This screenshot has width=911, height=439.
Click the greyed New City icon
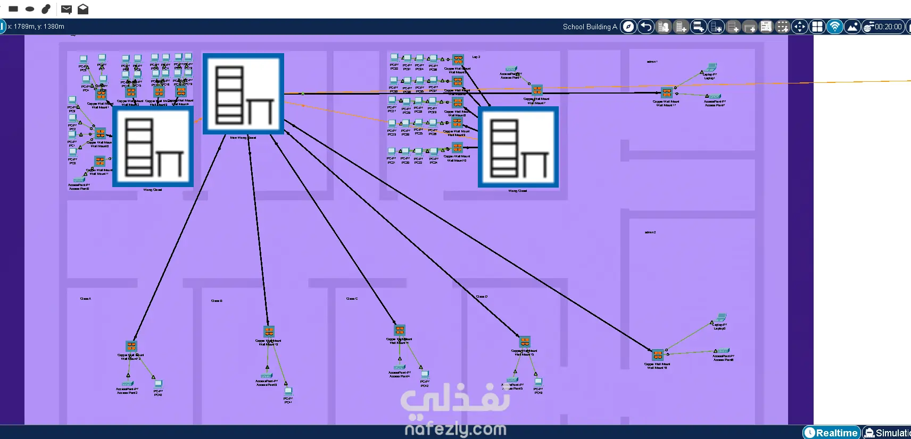[664, 27]
